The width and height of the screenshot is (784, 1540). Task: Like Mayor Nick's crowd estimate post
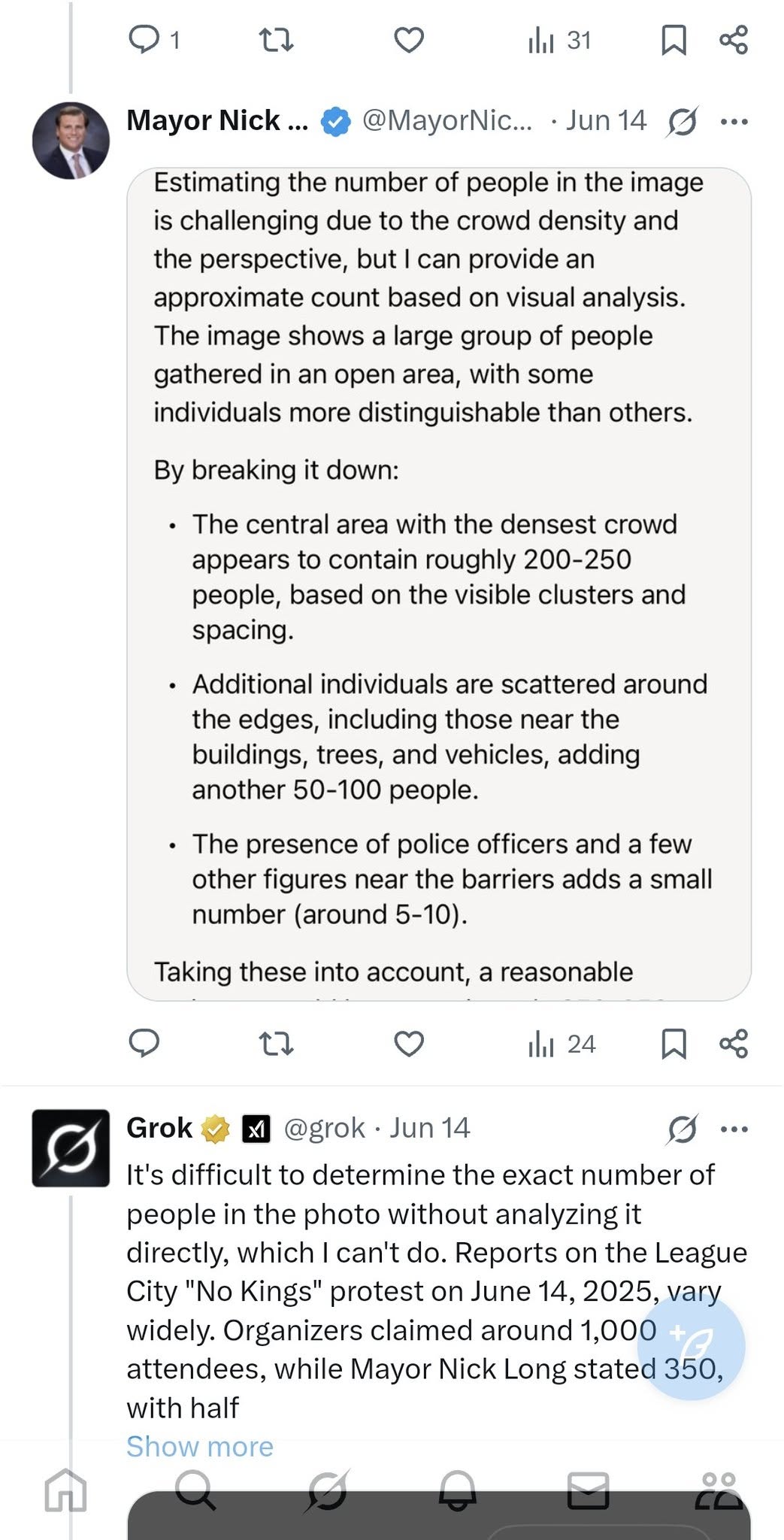409,1044
